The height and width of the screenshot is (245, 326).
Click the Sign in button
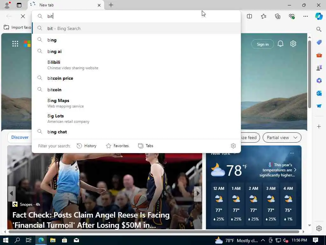[x=263, y=44]
